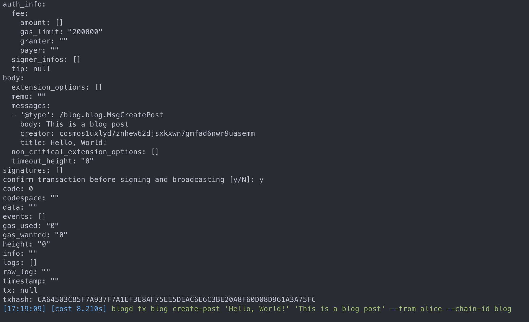Screen dimensions: 529x322
Task: Click the 'tx: null' line
Action: [x=20, y=290]
